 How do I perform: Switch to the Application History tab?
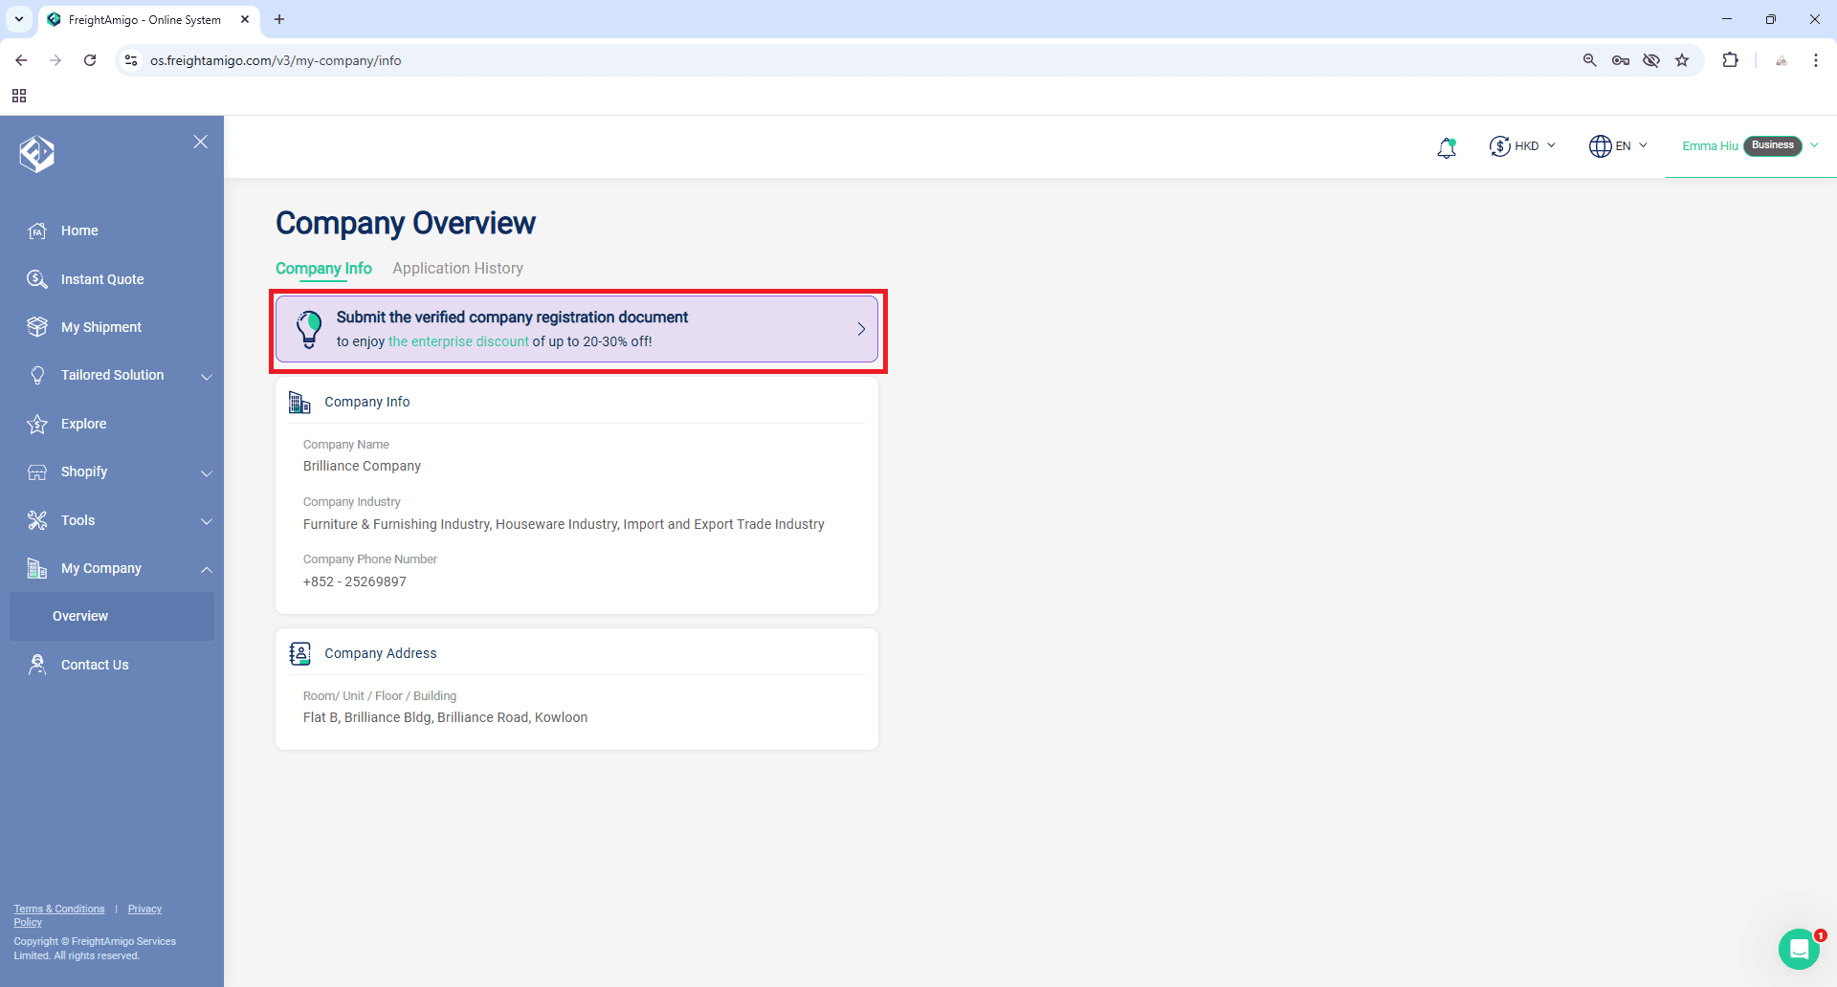[457, 269]
